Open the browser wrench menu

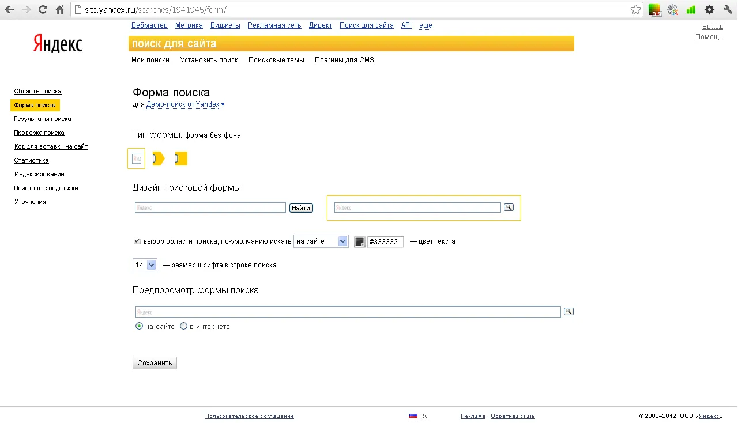728,9
